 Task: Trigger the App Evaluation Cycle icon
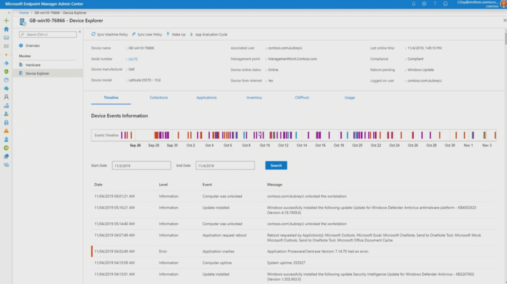(191, 34)
